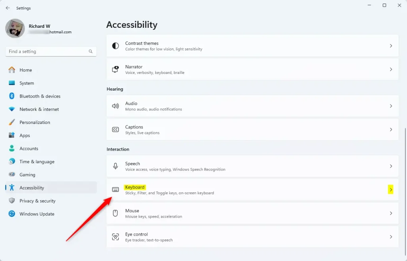Click the Accessibility figure icon
This screenshot has width=407, height=261.
point(12,188)
